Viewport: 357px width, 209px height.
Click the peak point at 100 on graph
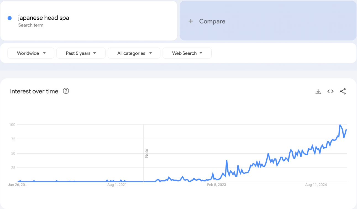[340, 125]
